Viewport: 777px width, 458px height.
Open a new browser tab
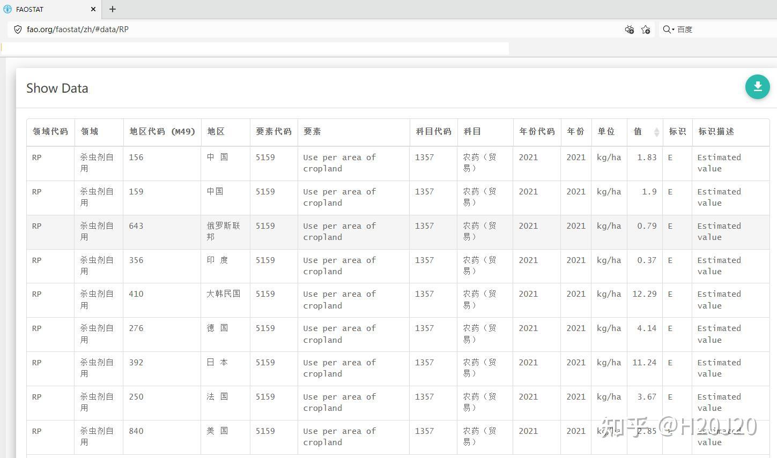pos(113,9)
